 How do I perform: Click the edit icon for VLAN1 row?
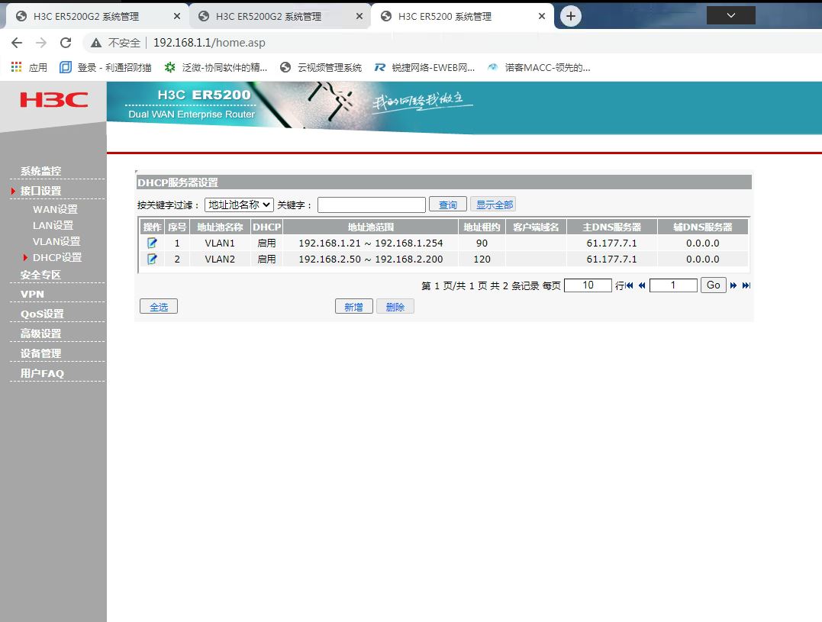click(x=152, y=243)
